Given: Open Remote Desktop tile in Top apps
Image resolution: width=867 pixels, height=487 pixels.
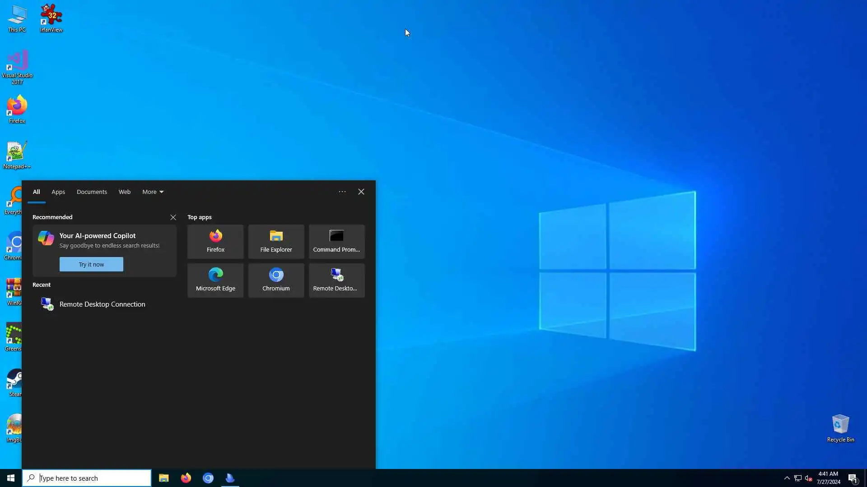Looking at the screenshot, I should (336, 280).
